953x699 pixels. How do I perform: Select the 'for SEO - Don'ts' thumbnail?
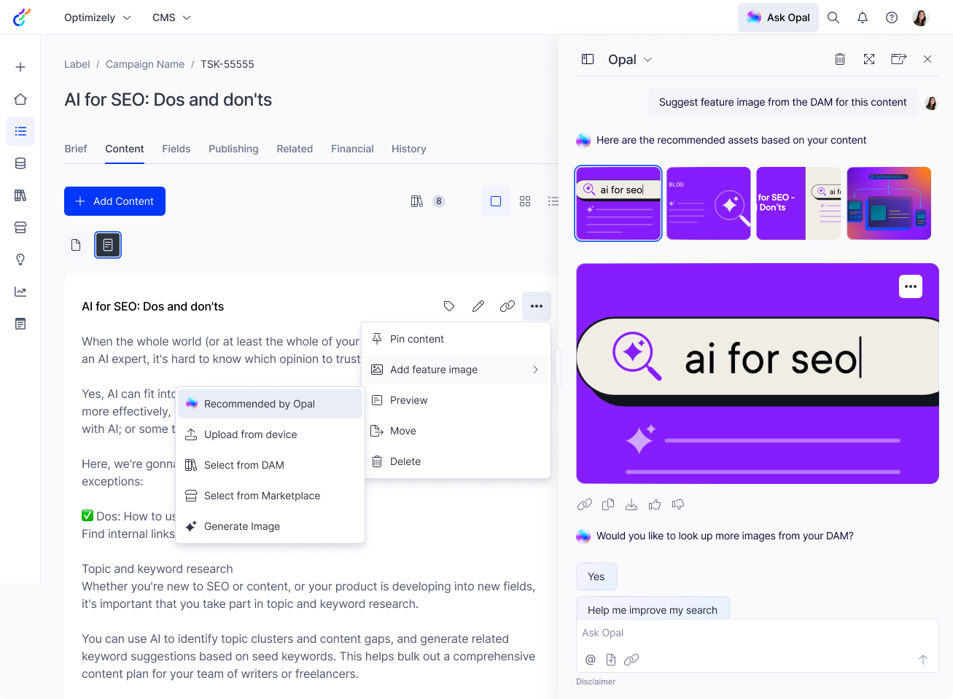point(798,203)
